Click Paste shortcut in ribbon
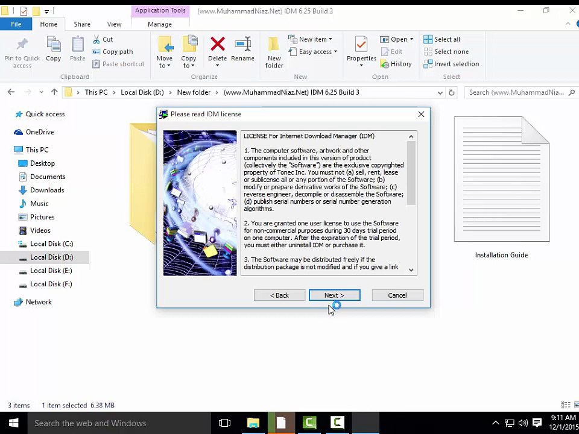The width and height of the screenshot is (579, 434). pos(118,64)
